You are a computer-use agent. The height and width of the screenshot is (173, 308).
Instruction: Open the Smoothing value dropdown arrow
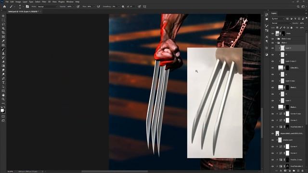pos(118,6)
